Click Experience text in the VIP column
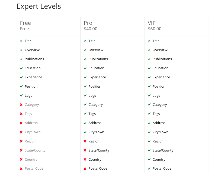Screen dimensions: 224x173 point(161,77)
